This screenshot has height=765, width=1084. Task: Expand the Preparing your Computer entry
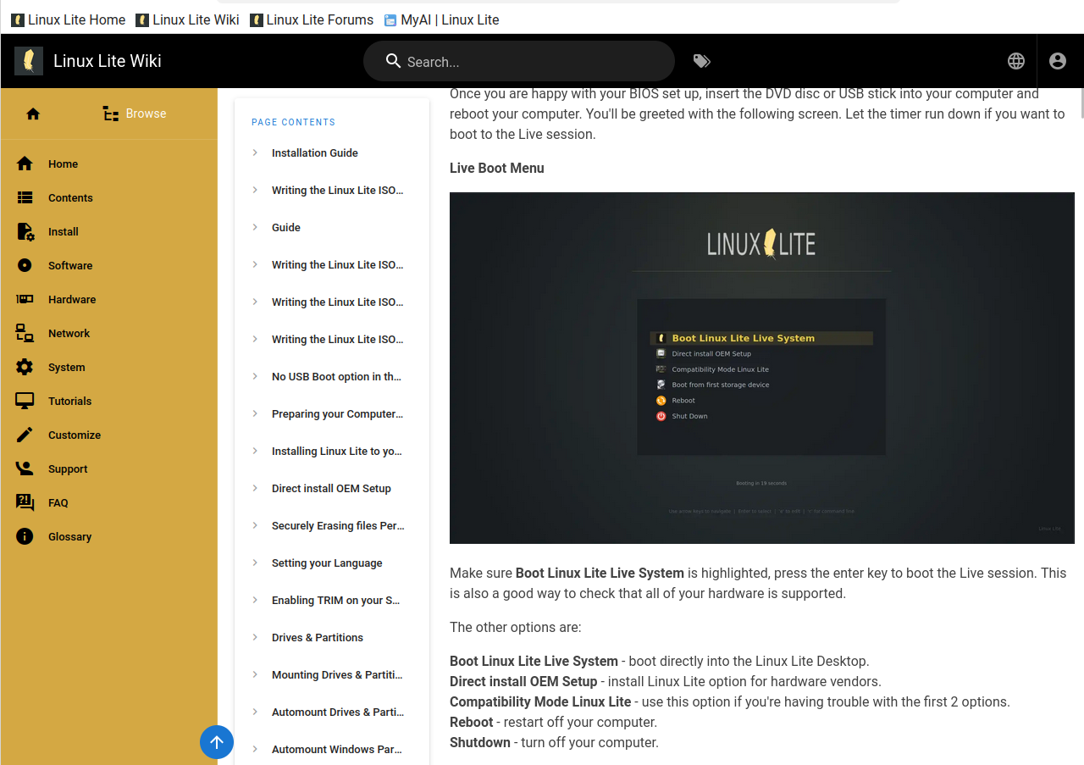click(332, 414)
